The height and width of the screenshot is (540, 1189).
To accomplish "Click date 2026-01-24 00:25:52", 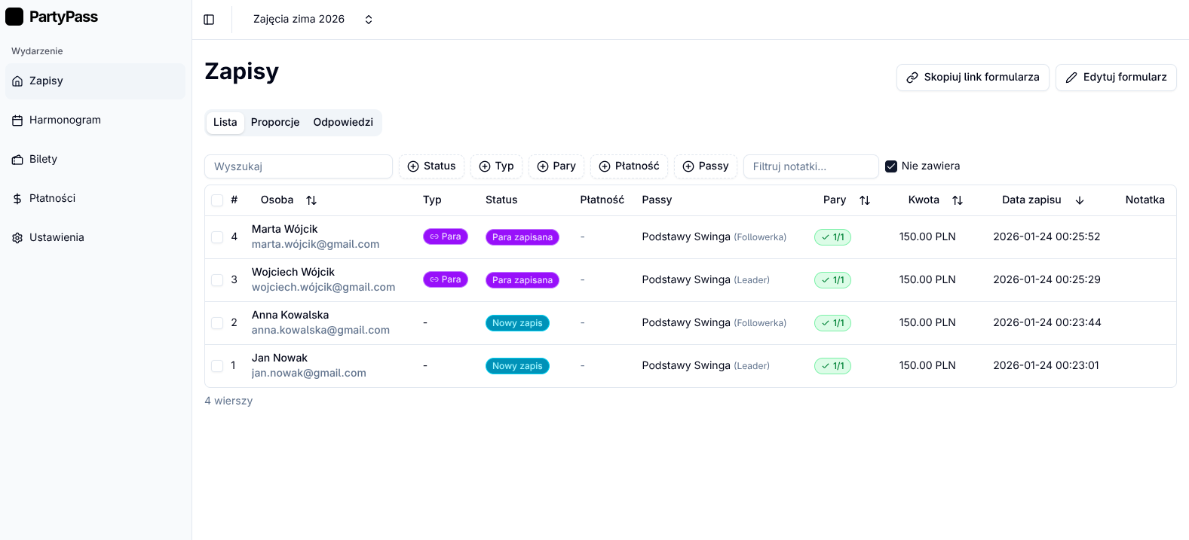I will tap(1047, 237).
